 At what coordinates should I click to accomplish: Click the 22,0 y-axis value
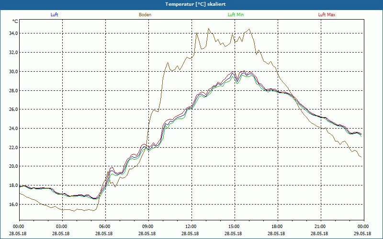[13, 147]
